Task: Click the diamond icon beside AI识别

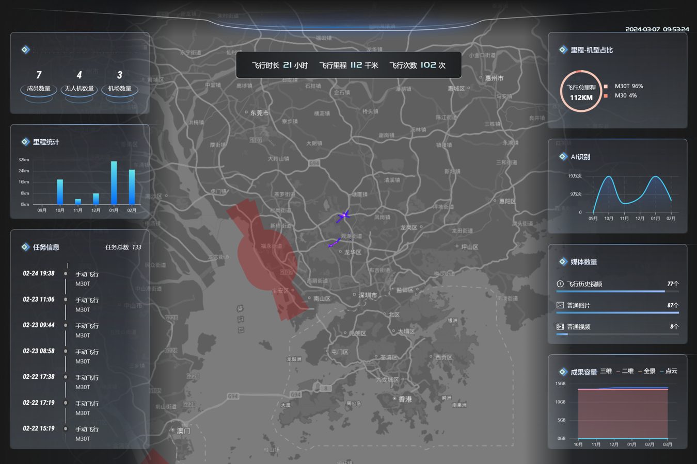Action: pyautogui.click(x=563, y=156)
